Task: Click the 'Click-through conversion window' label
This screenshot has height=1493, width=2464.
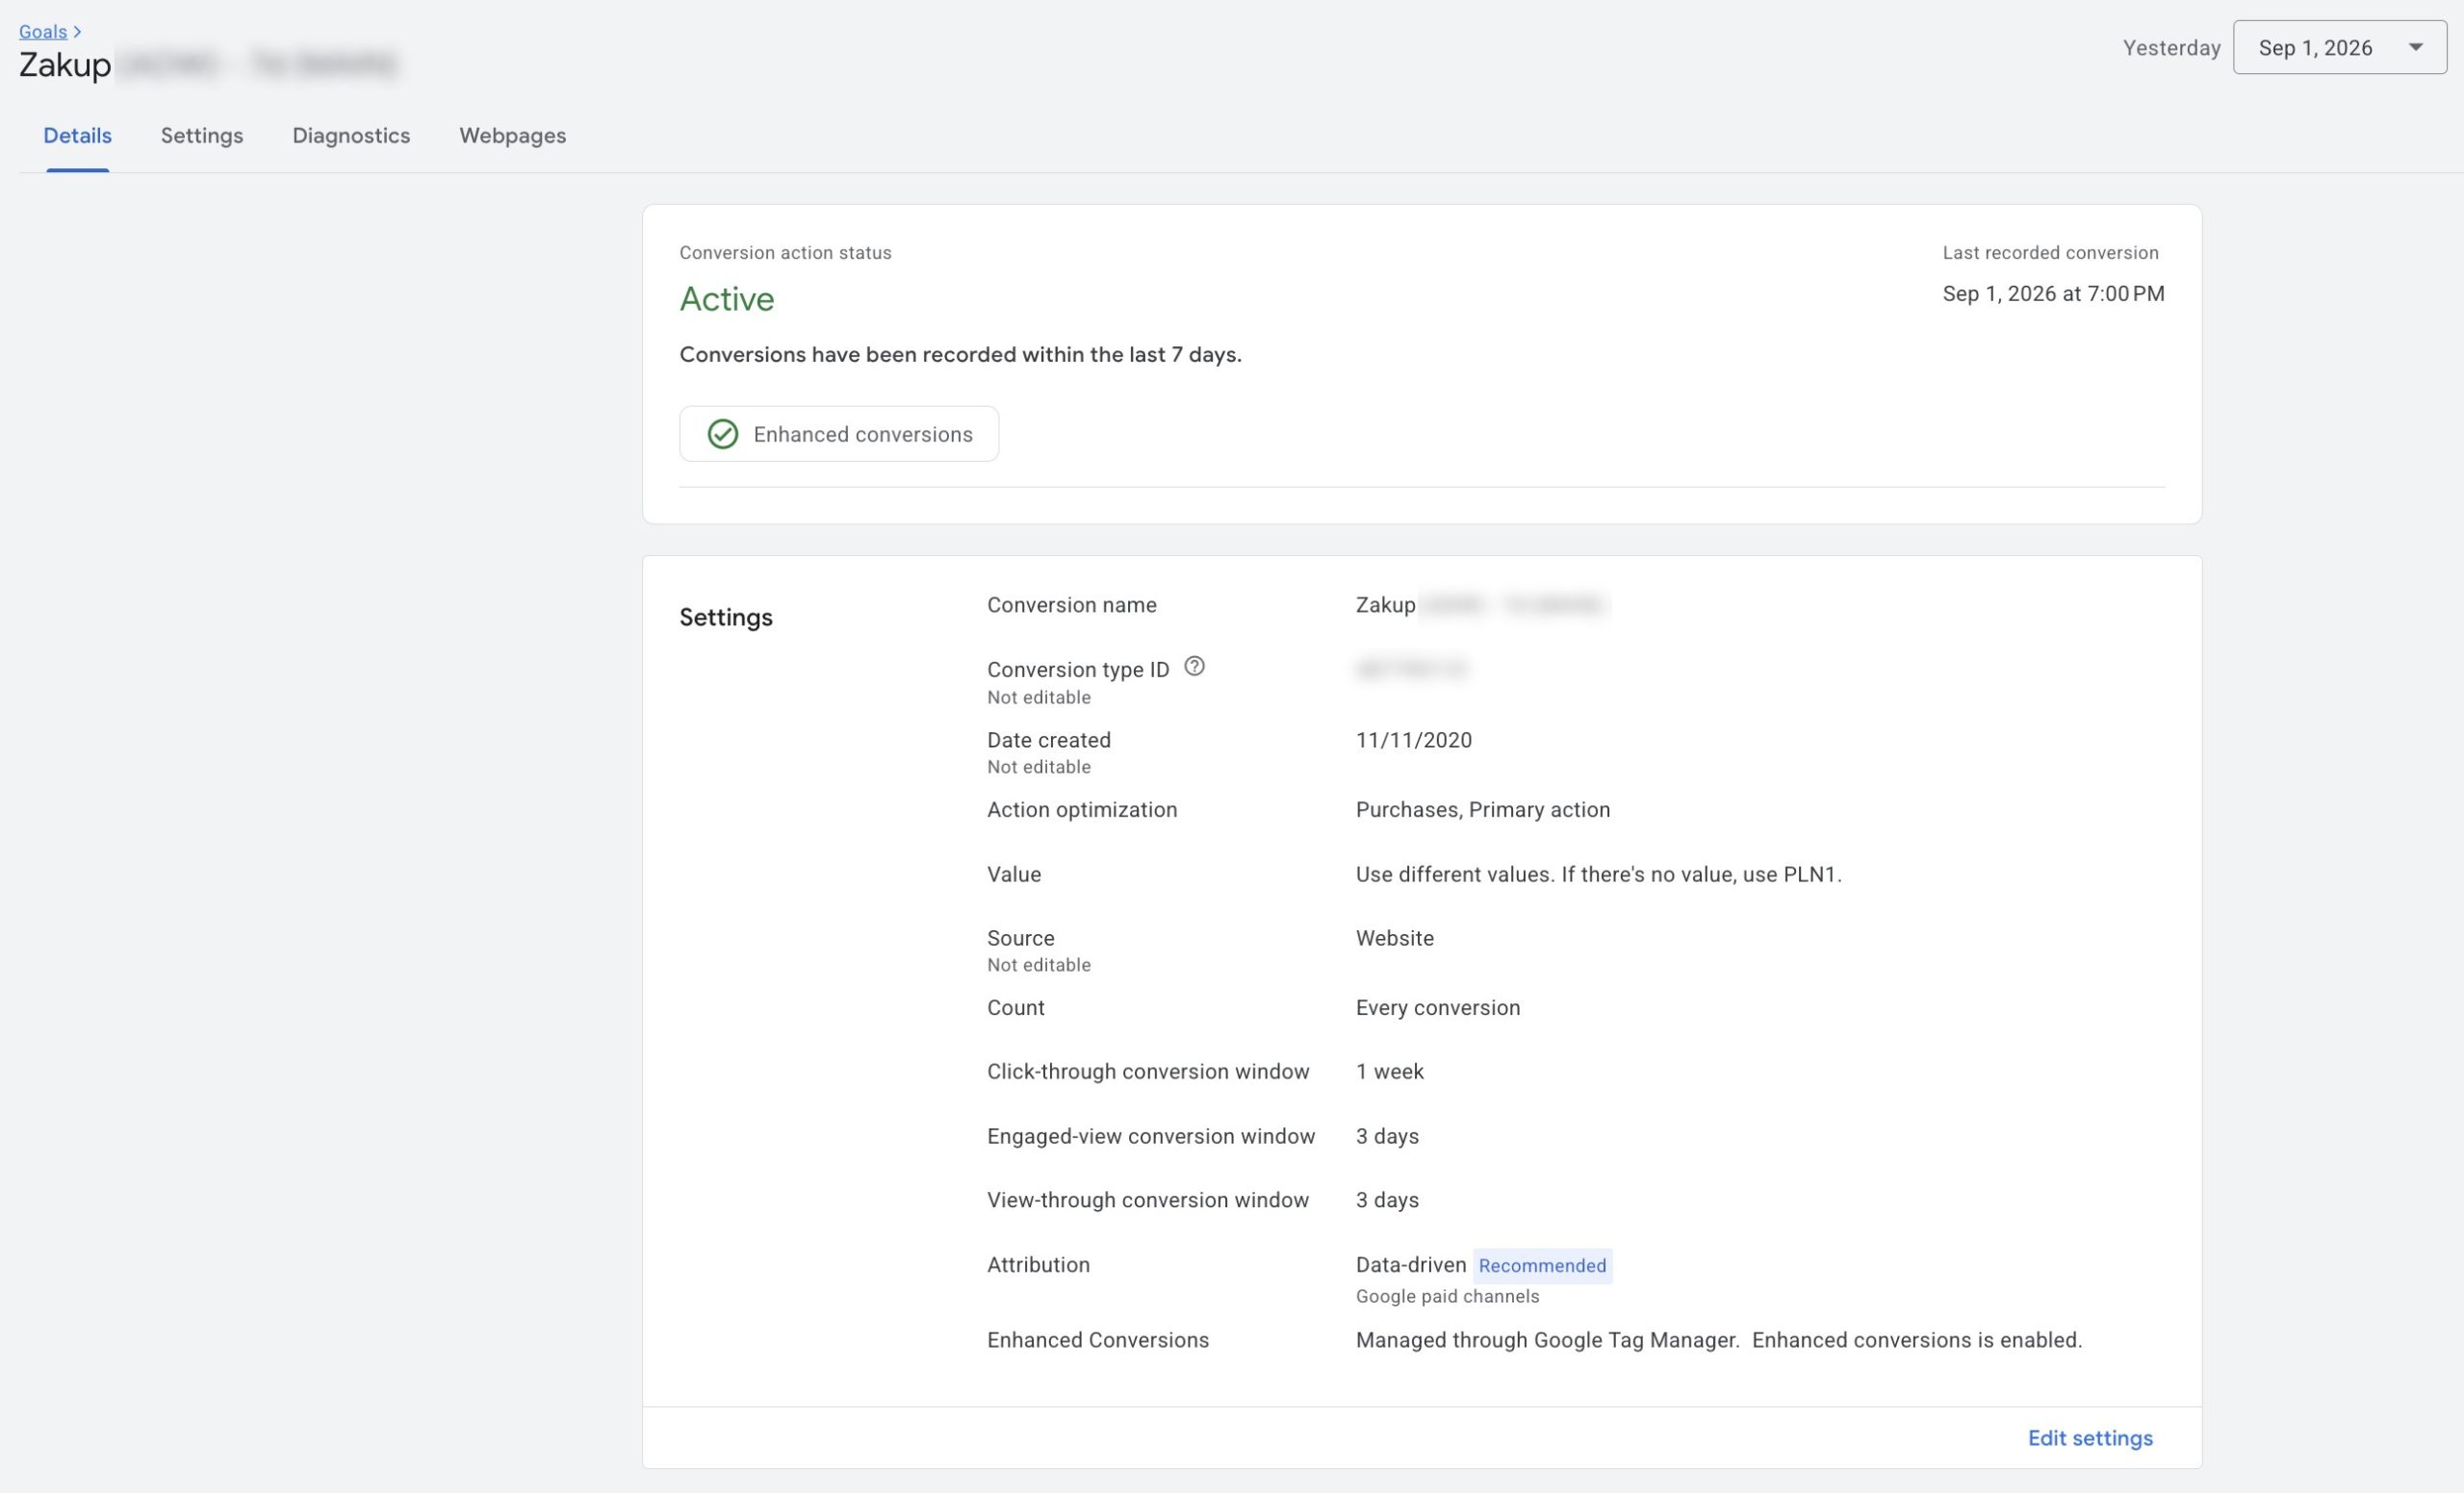Action: (x=1148, y=1072)
